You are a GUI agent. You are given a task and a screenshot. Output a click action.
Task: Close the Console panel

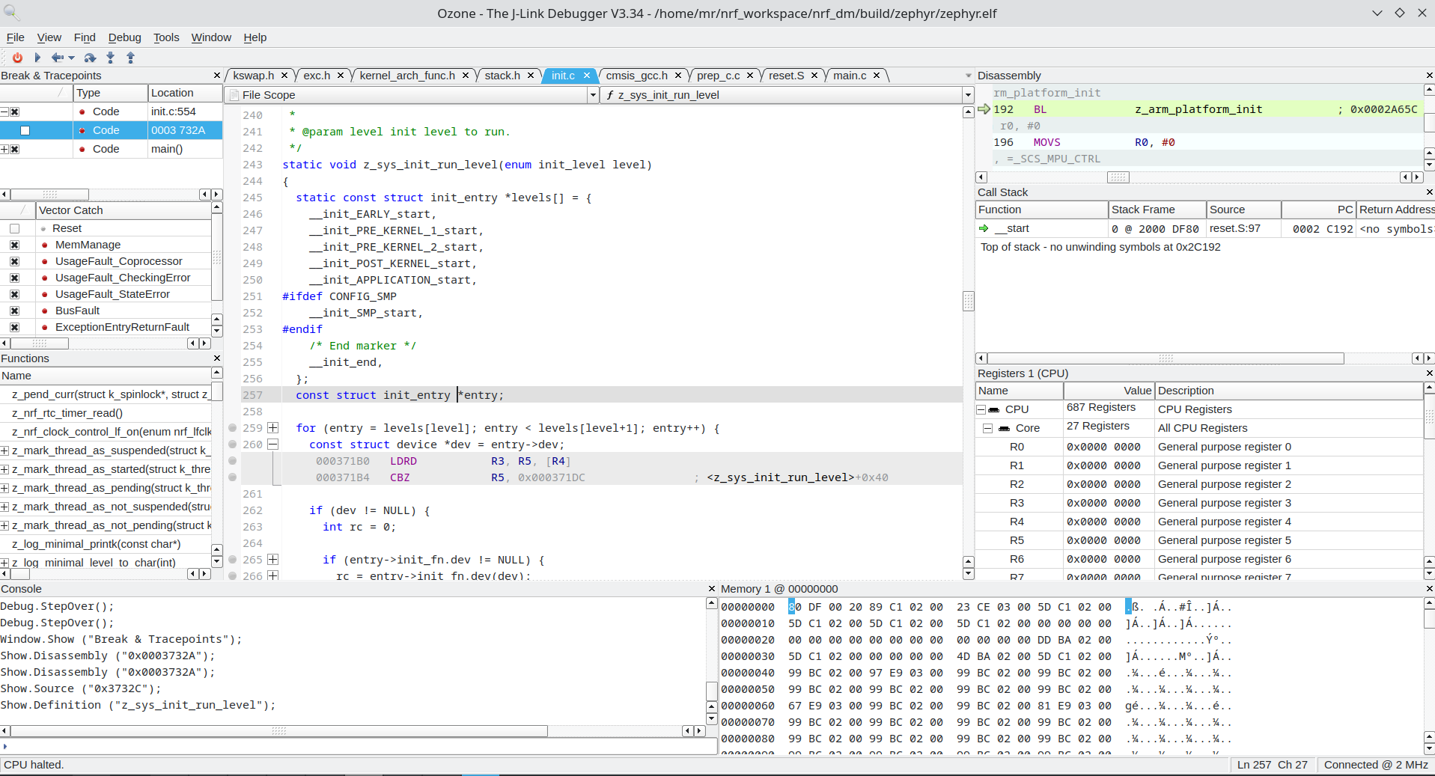pos(712,589)
